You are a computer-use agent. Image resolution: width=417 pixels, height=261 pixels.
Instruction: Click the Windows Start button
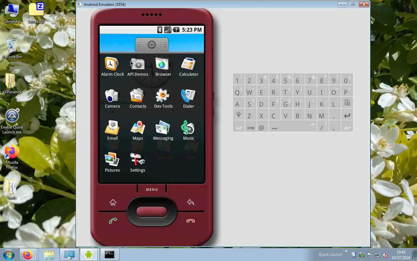9,254
